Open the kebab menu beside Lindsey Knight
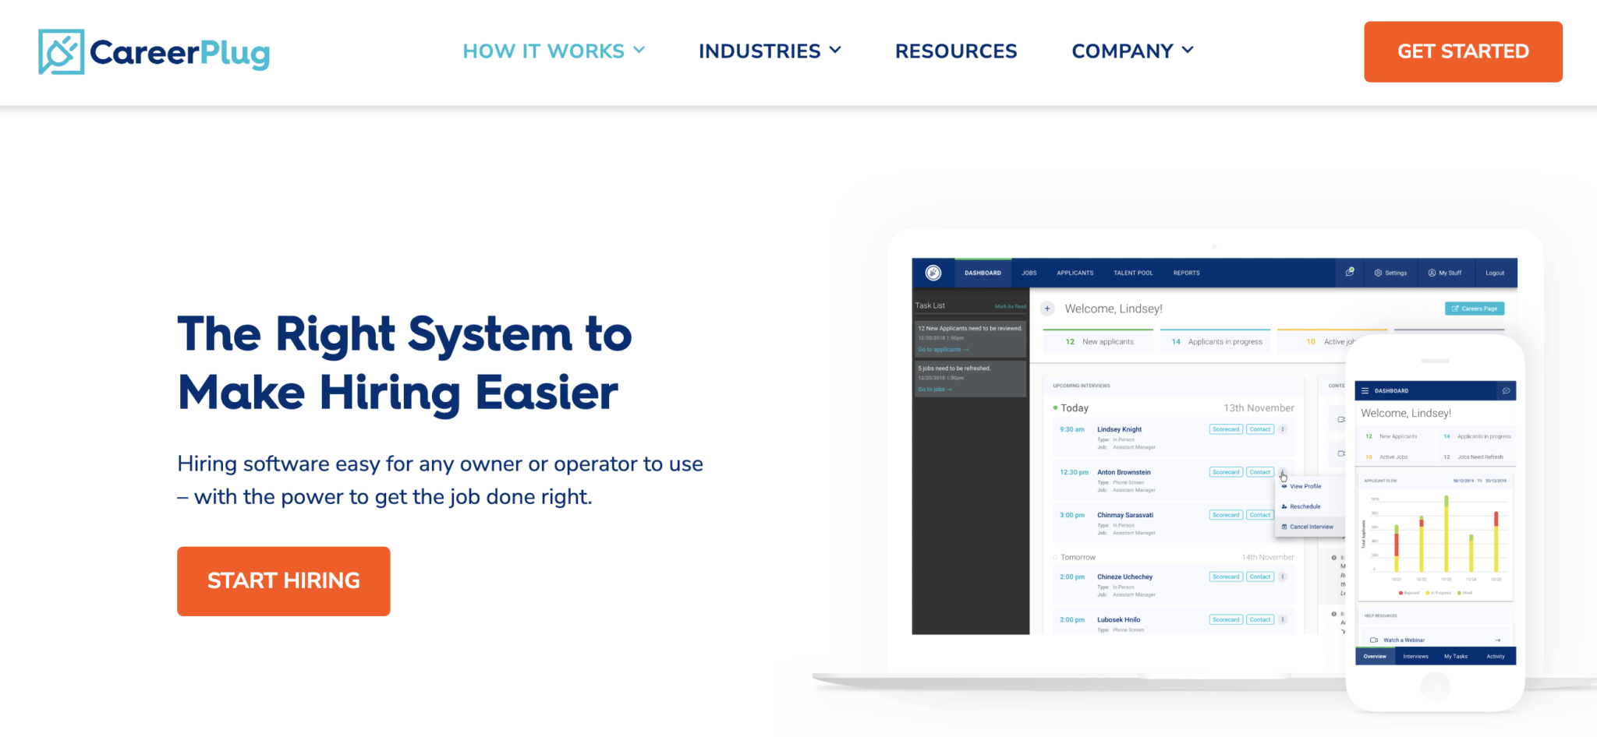1597x737 pixels. [1282, 428]
